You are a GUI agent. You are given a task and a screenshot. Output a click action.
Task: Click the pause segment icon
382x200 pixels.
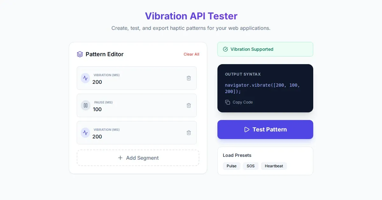85,105
